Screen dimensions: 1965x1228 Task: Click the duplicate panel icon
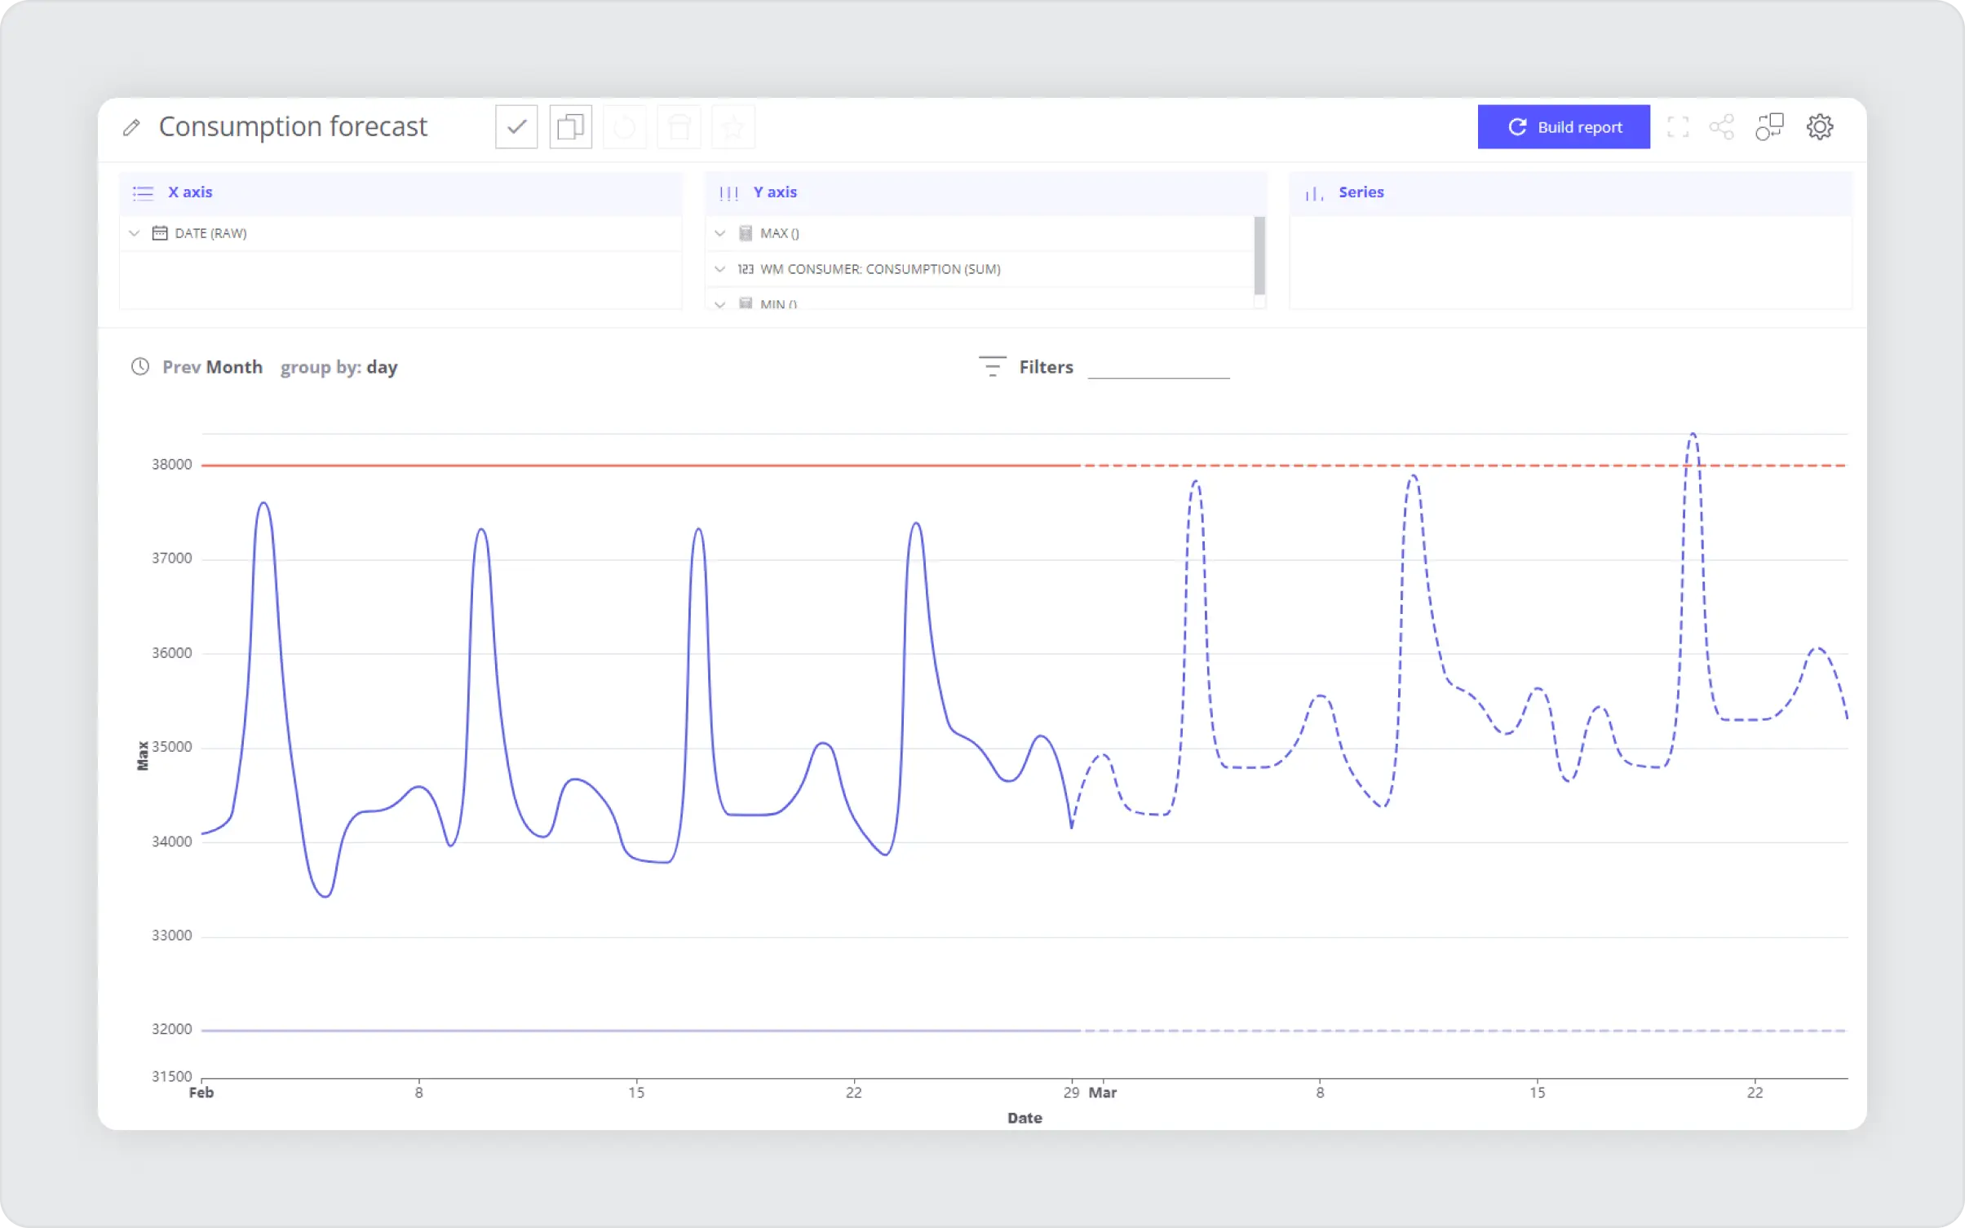(570, 127)
